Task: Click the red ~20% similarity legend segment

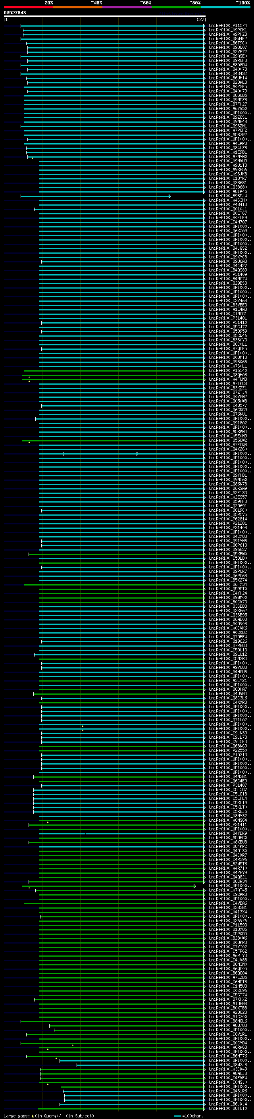Action: point(28,7)
